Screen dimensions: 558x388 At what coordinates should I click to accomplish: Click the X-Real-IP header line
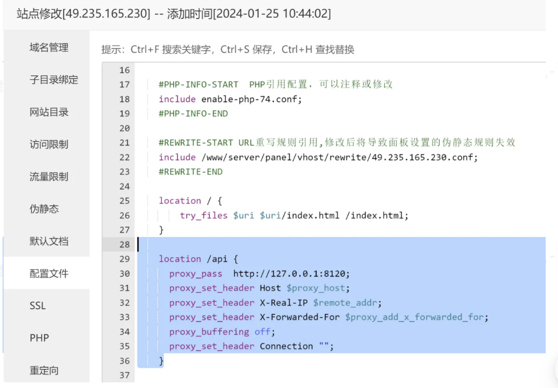(x=275, y=303)
